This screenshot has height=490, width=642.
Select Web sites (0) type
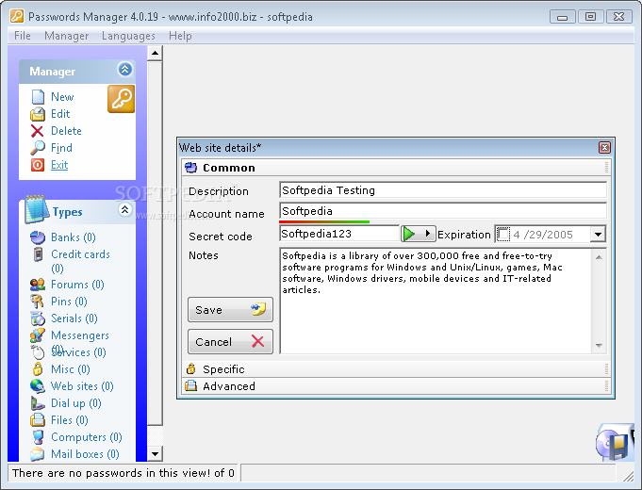[x=82, y=386]
